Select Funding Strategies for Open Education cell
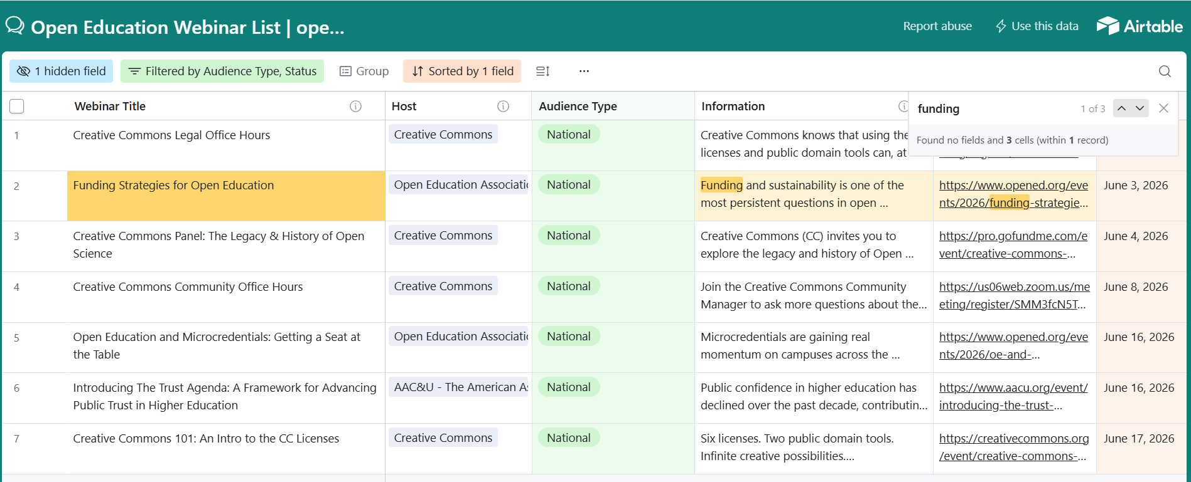 point(226,196)
